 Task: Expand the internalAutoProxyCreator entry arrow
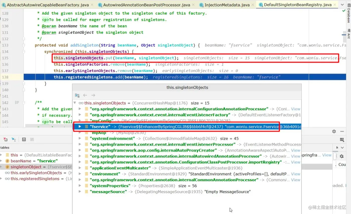click(80, 150)
